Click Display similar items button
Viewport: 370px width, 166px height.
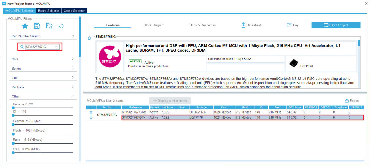pyautogui.click(x=170, y=101)
